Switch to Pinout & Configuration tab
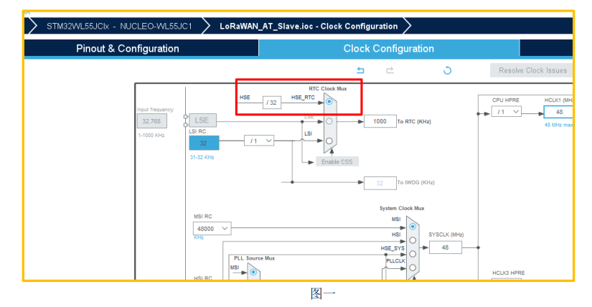Screen dimensions: 592x307 [x=128, y=49]
